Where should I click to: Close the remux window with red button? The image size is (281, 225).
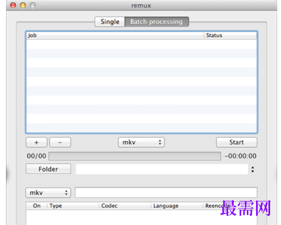tap(13, 5)
